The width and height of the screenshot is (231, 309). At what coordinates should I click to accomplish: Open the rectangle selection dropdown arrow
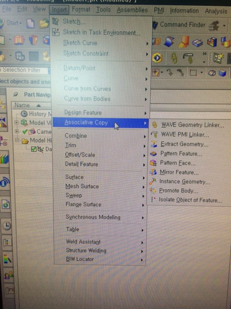tap(201, 73)
